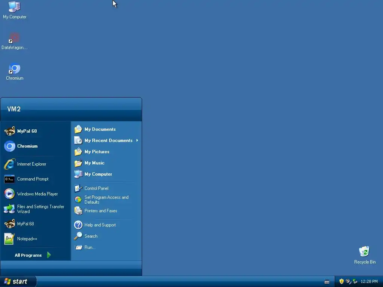This screenshot has width=383, height=287.
Task: Open Windows Media Player icon
Action: 9,194
